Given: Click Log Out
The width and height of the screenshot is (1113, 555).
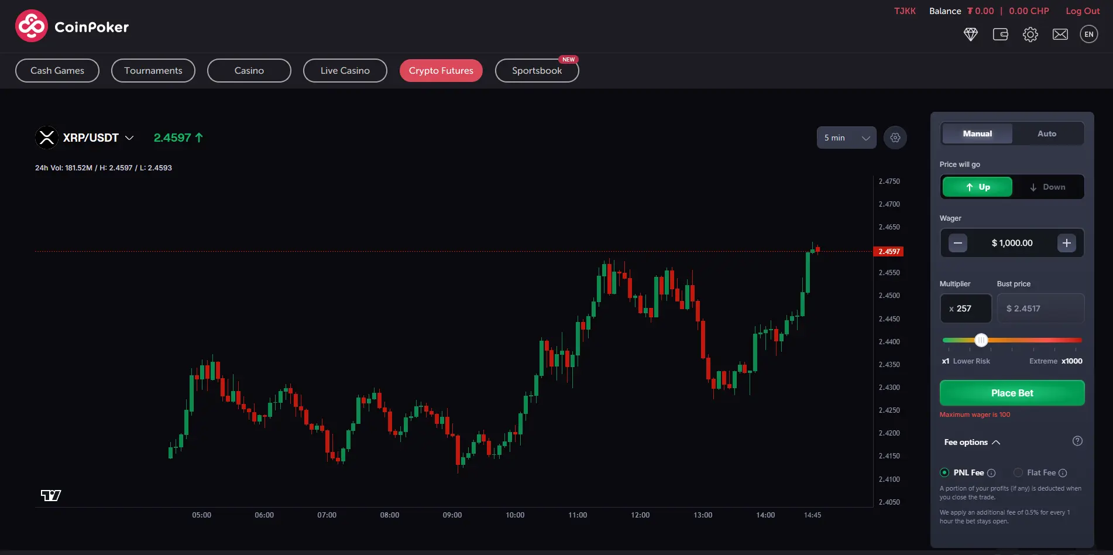Looking at the screenshot, I should [x=1082, y=11].
